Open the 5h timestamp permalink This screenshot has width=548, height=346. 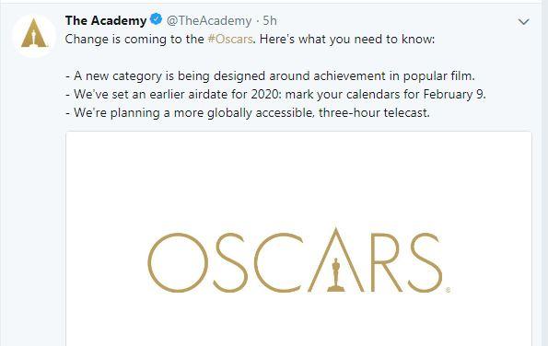pyautogui.click(x=270, y=20)
